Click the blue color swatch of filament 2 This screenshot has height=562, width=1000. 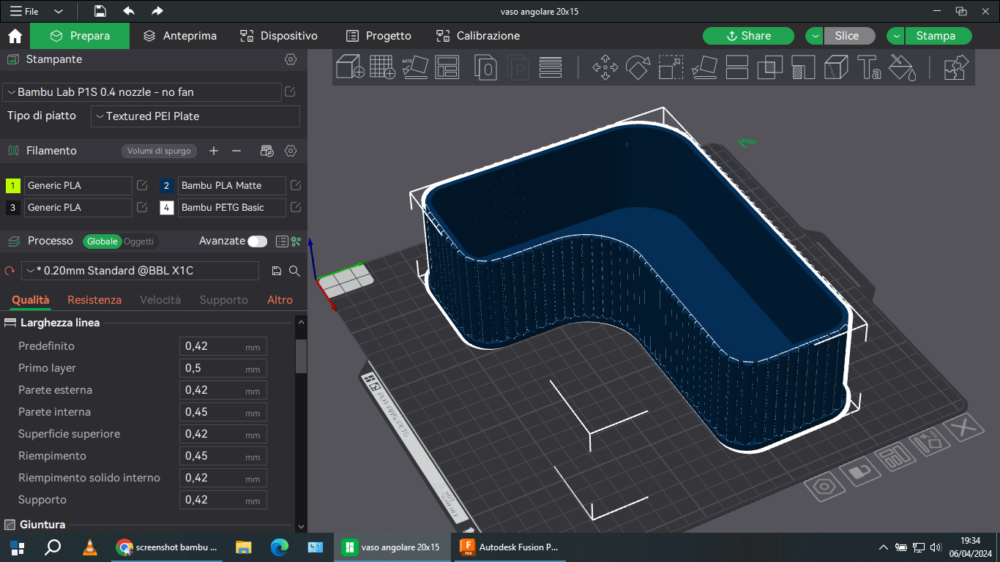(x=166, y=186)
